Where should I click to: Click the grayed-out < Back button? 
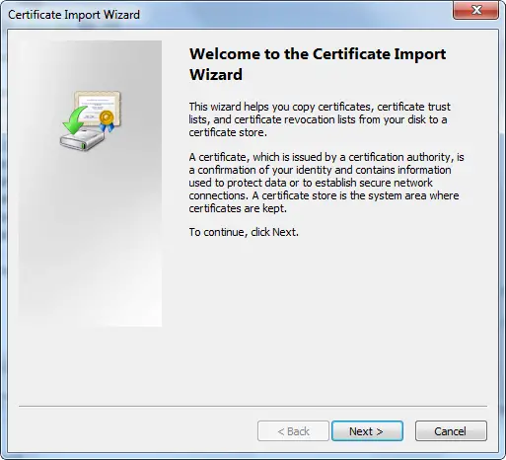(293, 430)
